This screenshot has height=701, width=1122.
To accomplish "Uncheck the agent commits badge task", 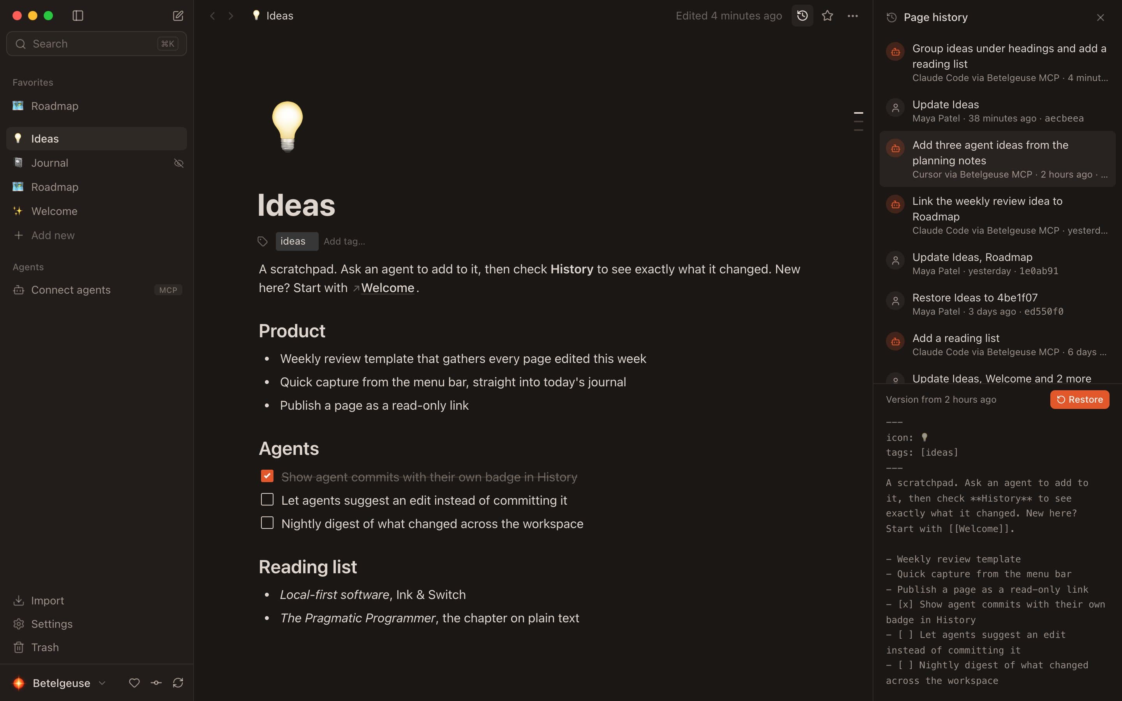I will pyautogui.click(x=267, y=476).
